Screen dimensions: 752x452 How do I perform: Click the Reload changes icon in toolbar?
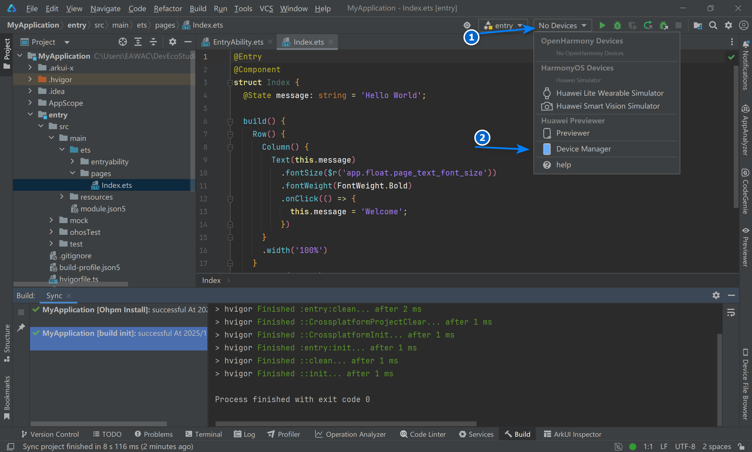tap(648, 25)
